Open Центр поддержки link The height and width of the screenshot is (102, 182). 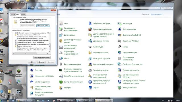click(x=42, y=82)
